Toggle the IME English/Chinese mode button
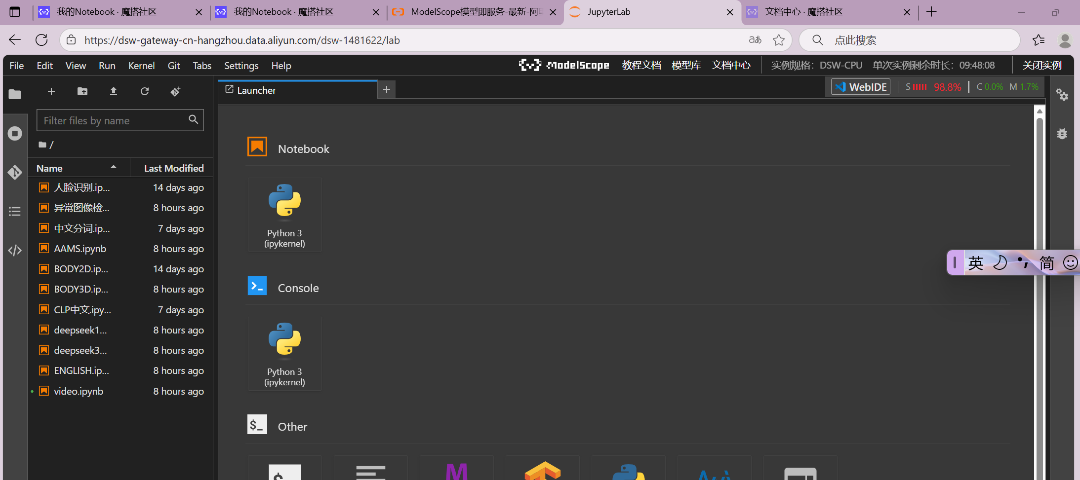 pyautogui.click(x=976, y=262)
